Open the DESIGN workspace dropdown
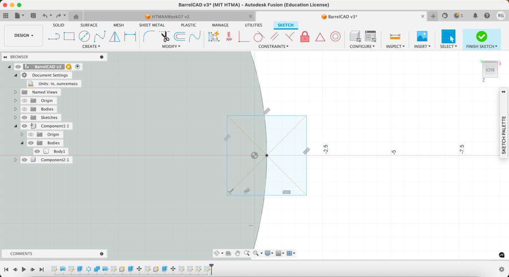 [23, 36]
